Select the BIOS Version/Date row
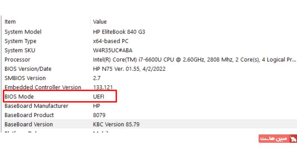This screenshot has width=297, height=148. 28,69
